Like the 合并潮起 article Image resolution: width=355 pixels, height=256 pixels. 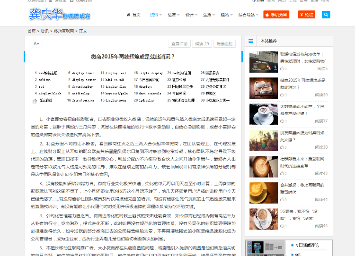283,199
